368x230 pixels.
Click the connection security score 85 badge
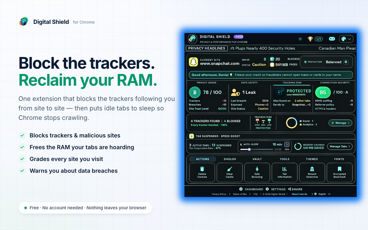[323, 92]
